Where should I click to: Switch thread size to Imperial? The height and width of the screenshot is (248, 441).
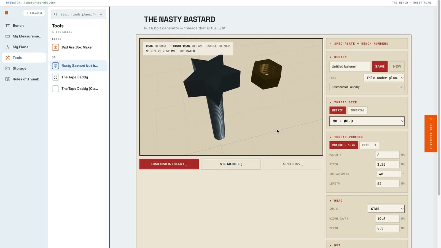click(x=357, y=110)
